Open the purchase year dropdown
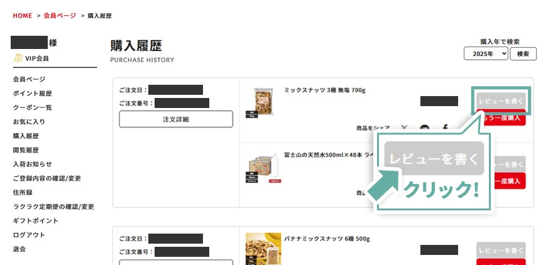Screen dimensions: 553x265 [x=486, y=54]
